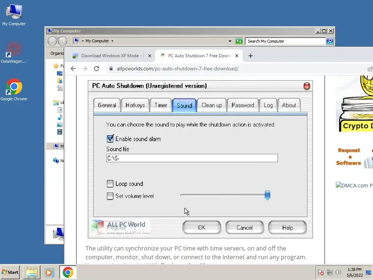Viewport: 373px width, 280px height.
Task: Click the red close button of dialog
Action: coord(307,86)
